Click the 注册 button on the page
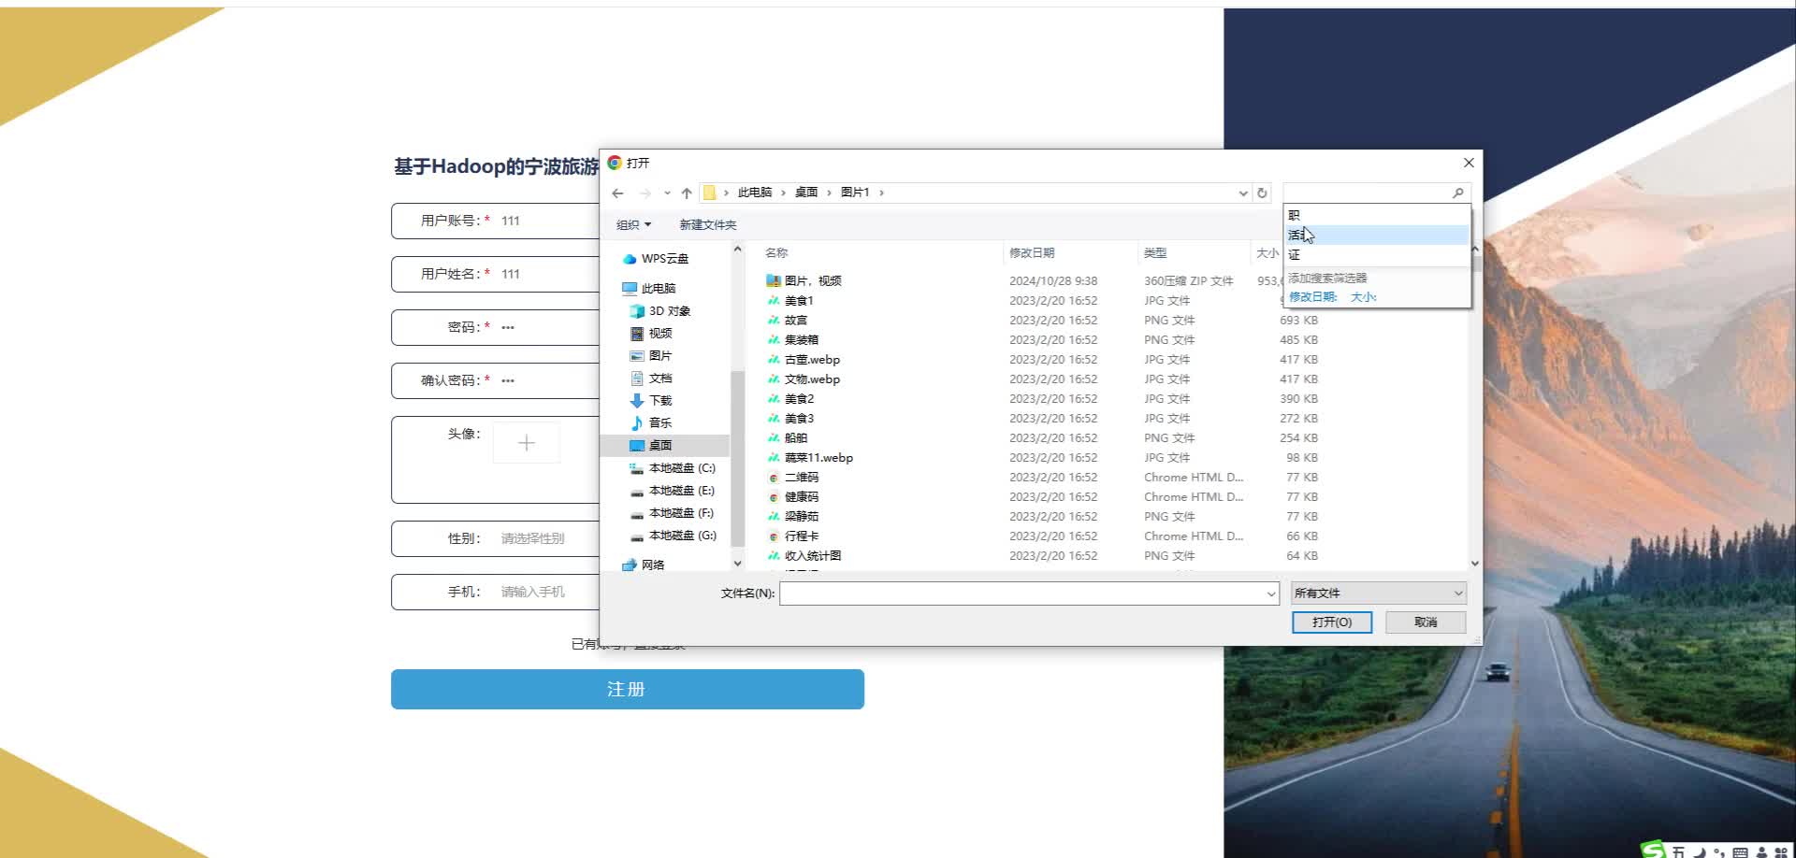The width and height of the screenshot is (1796, 858). (628, 690)
